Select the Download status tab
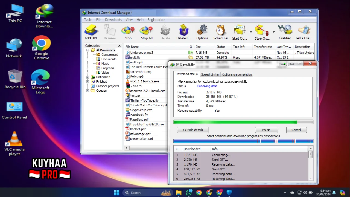The image size is (350, 197). click(186, 74)
